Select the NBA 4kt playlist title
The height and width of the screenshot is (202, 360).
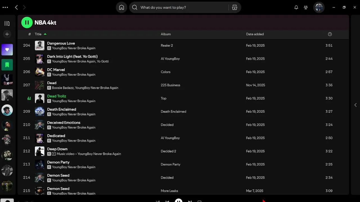coord(45,23)
